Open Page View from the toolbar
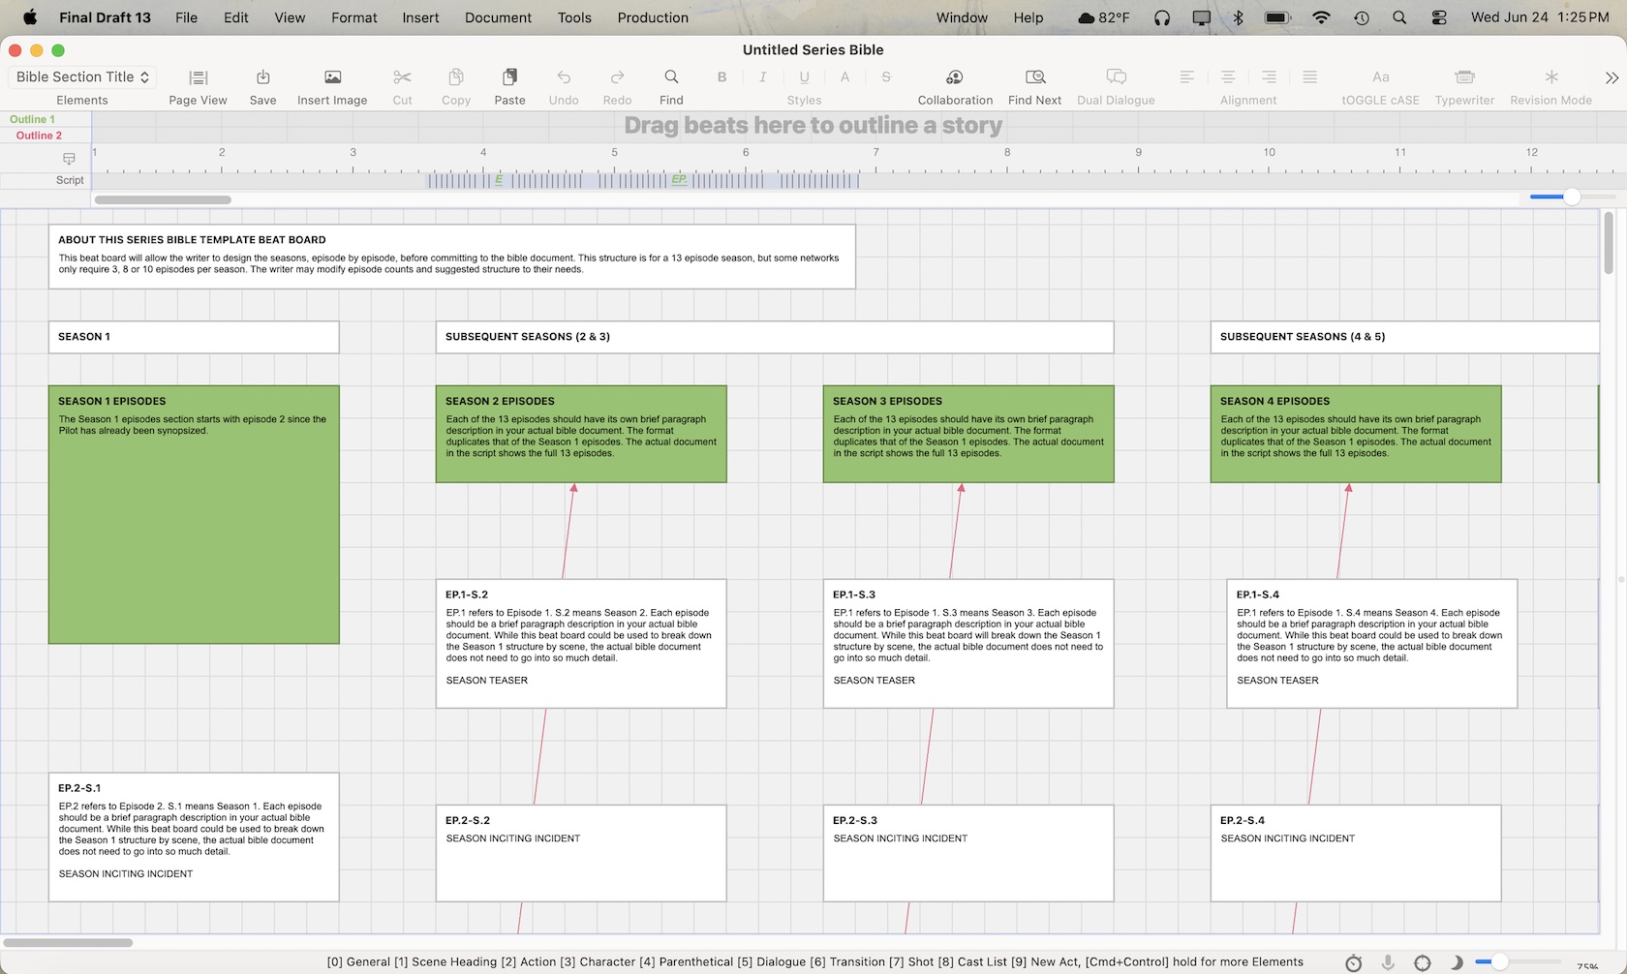Viewport: 1627px width, 974px height. (198, 77)
